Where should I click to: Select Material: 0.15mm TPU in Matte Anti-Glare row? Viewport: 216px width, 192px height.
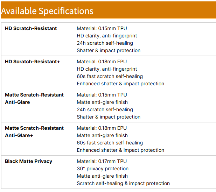[x=102, y=95]
